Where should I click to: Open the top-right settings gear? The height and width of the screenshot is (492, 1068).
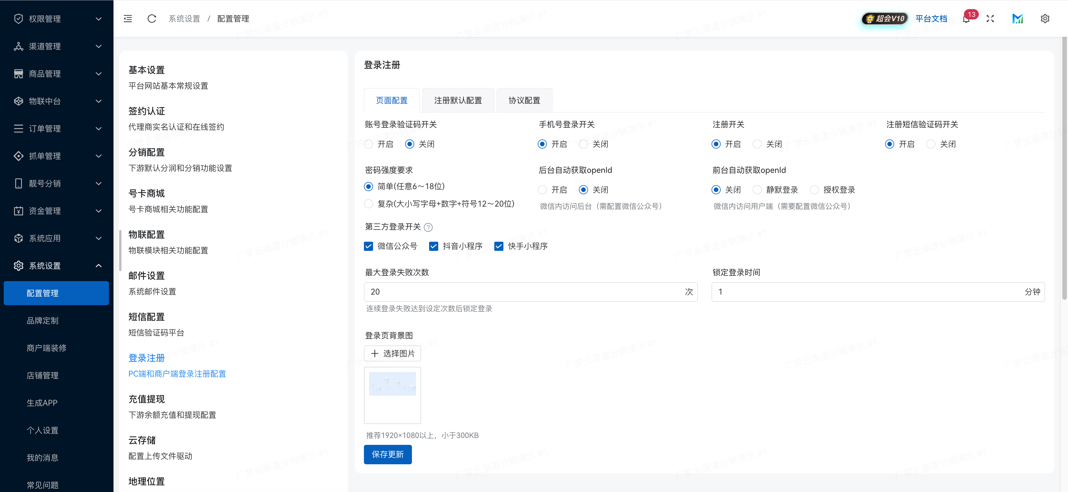pos(1045,18)
